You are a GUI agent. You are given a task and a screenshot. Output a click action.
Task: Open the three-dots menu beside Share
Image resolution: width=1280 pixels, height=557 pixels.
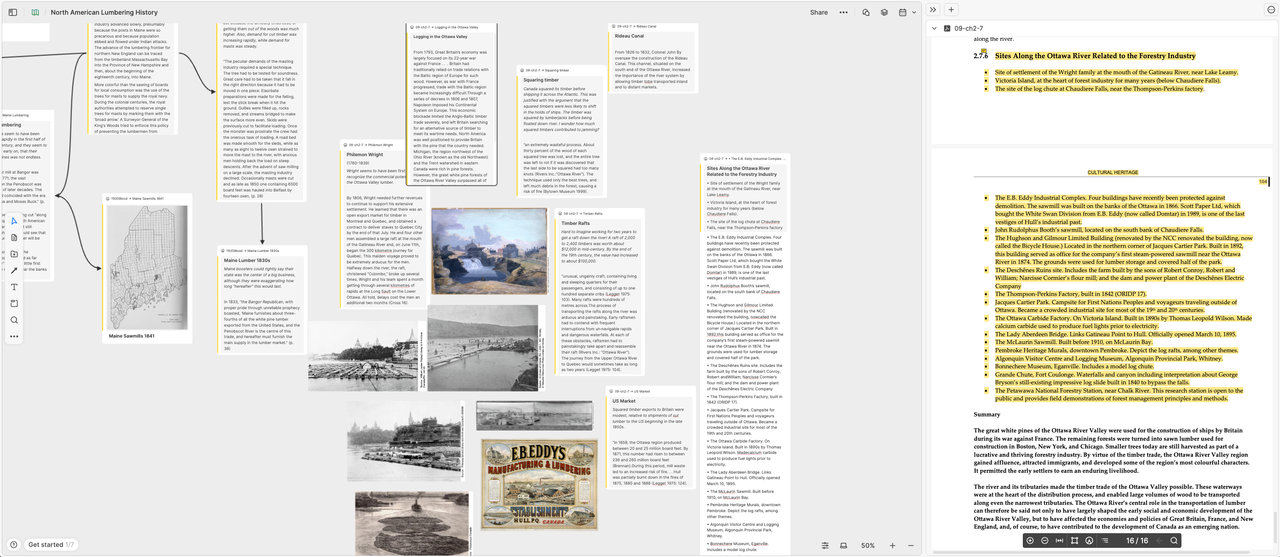pos(843,12)
